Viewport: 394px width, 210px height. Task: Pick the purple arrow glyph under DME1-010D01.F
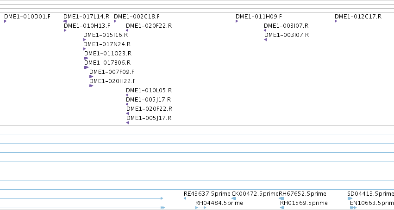5,21
